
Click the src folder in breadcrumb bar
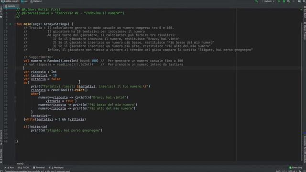(x=24, y=1)
